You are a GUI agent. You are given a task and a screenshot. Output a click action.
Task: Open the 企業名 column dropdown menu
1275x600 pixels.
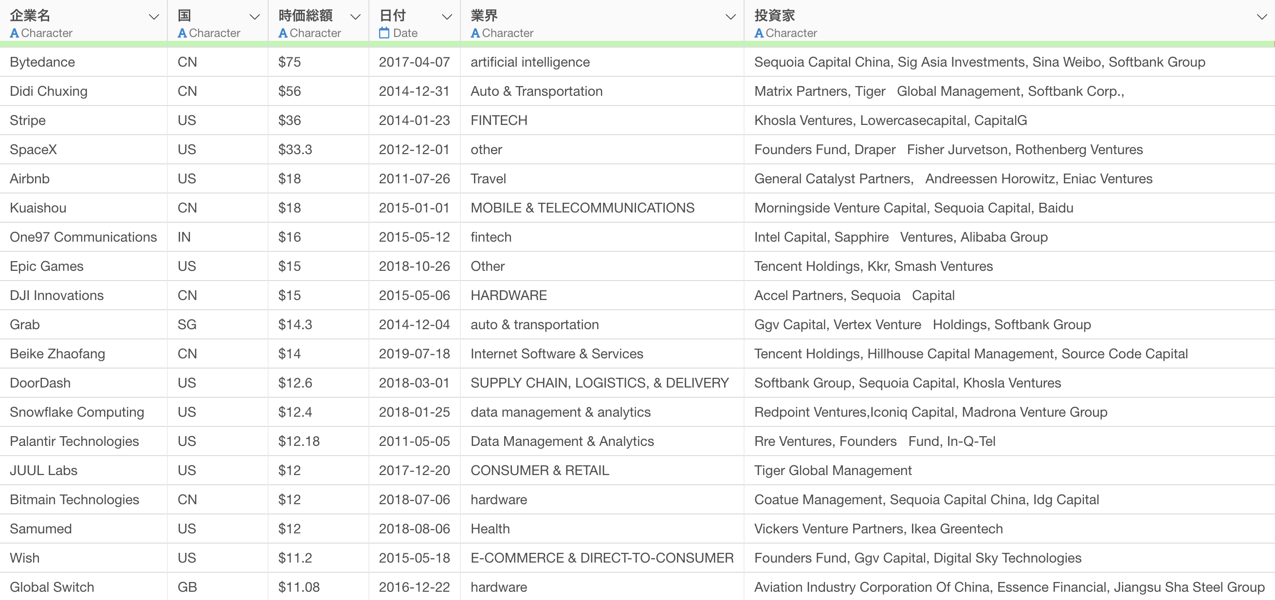[x=154, y=18]
